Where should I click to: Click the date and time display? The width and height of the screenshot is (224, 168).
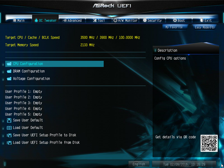coord(184,164)
